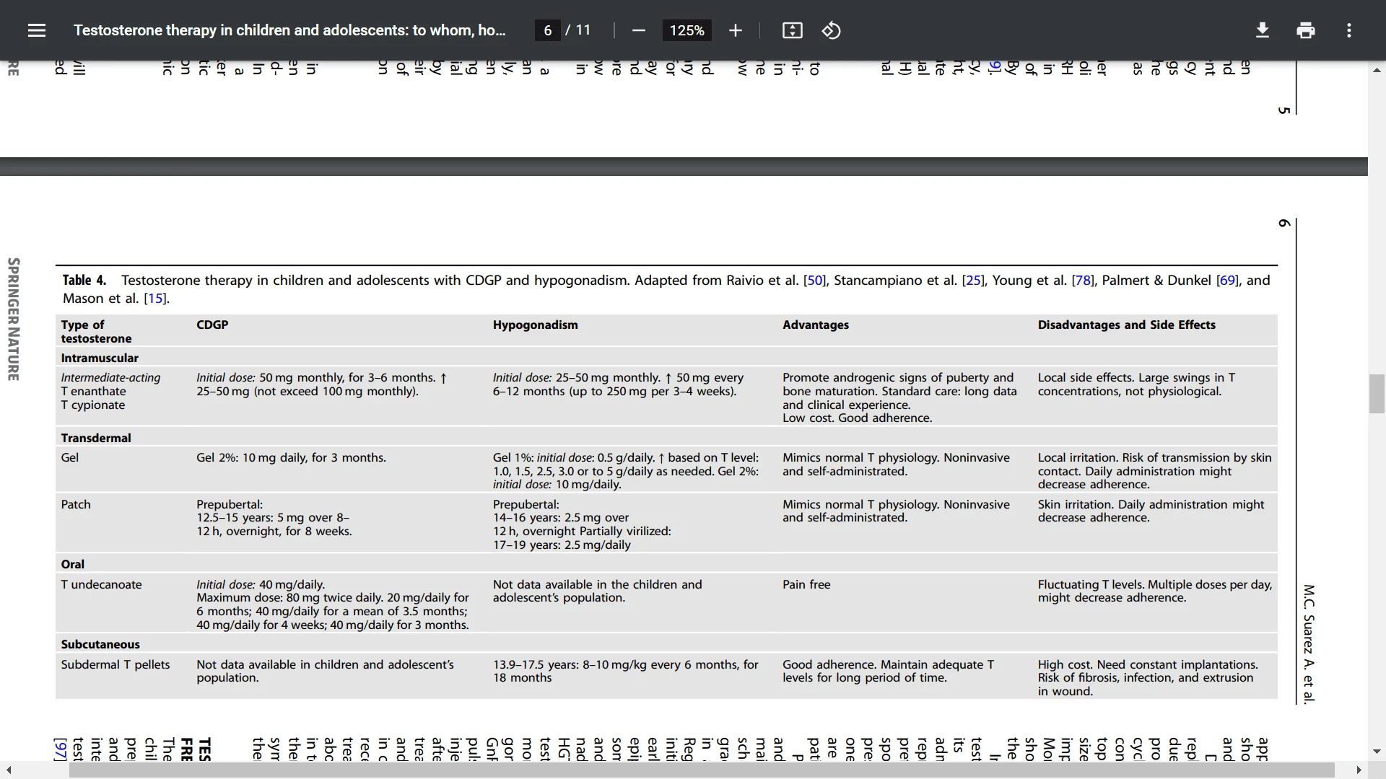Click 'Intermediate-acting' italic label
Image resolution: width=1386 pixels, height=779 pixels.
tap(110, 378)
